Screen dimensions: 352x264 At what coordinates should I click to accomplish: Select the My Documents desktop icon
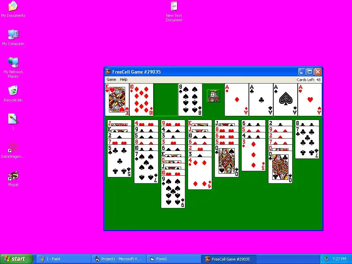click(x=13, y=9)
